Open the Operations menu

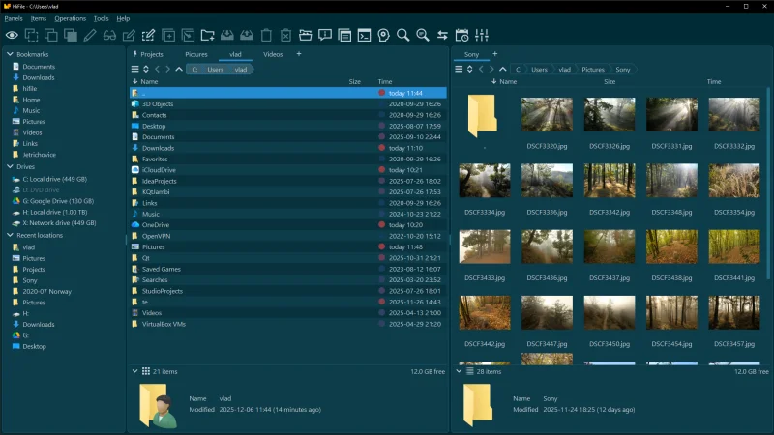click(70, 18)
